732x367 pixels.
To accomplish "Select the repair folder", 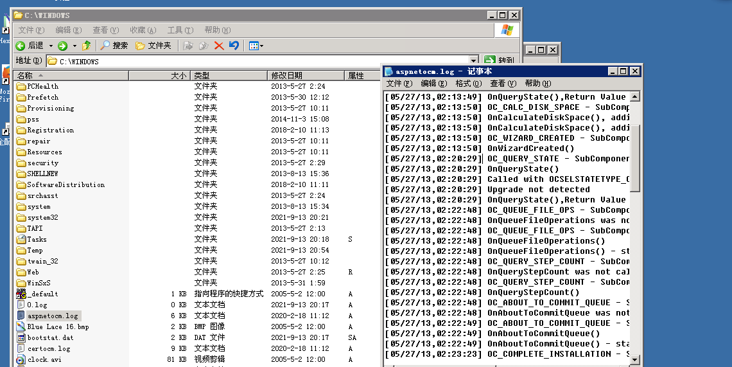I will point(33,141).
